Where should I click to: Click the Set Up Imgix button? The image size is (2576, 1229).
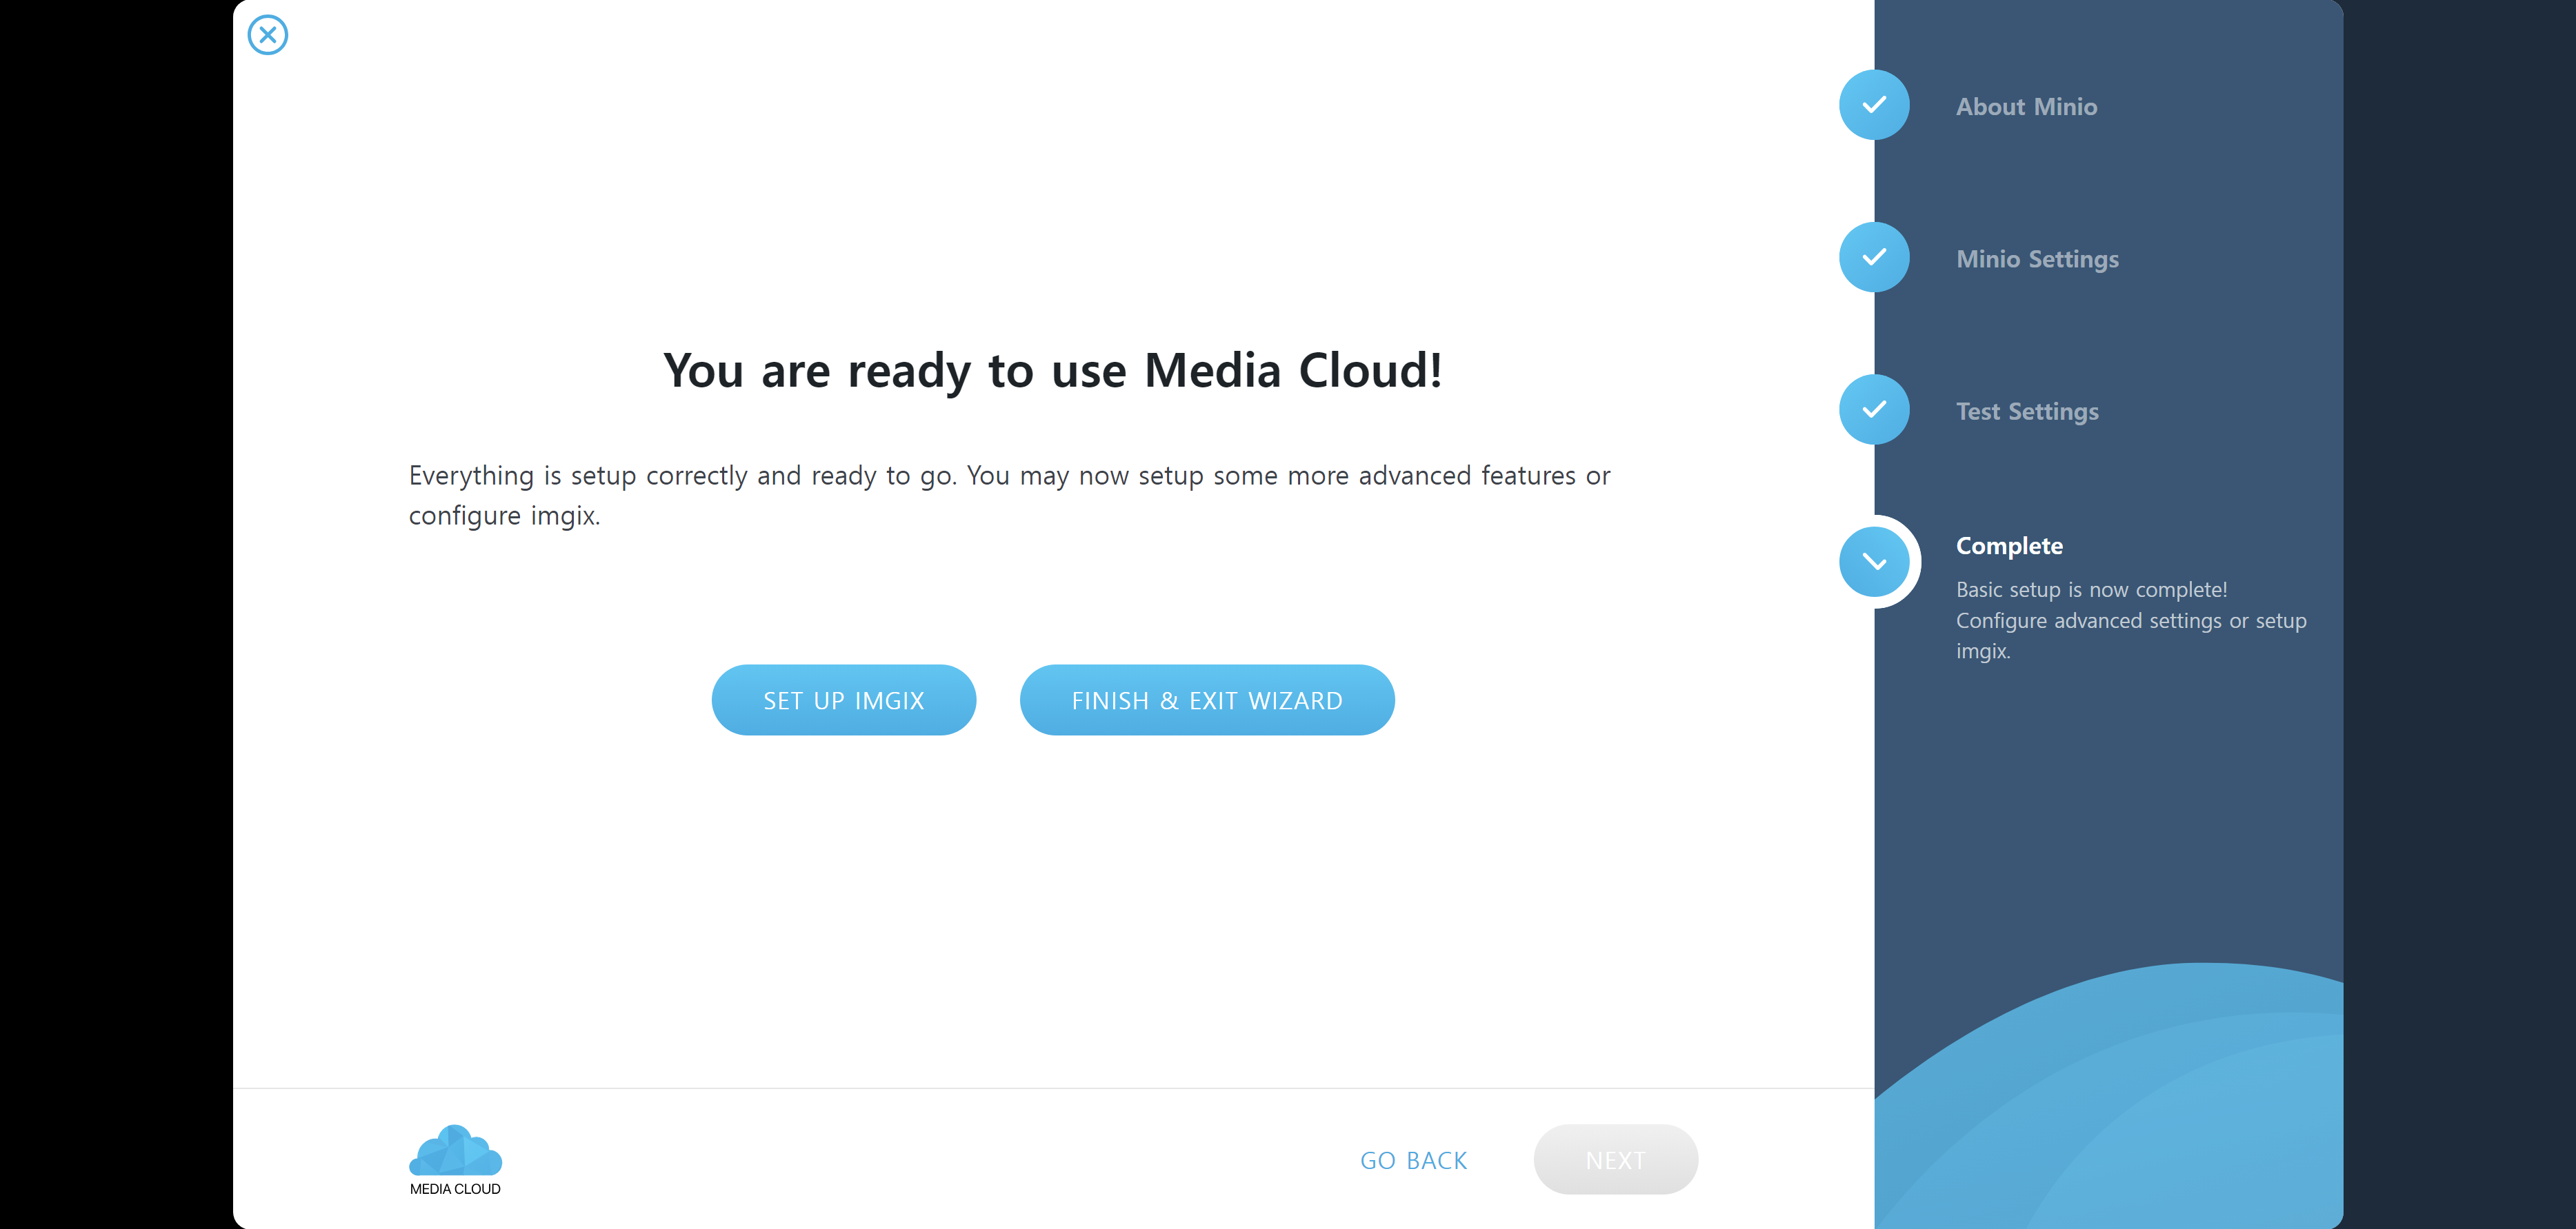tap(843, 700)
